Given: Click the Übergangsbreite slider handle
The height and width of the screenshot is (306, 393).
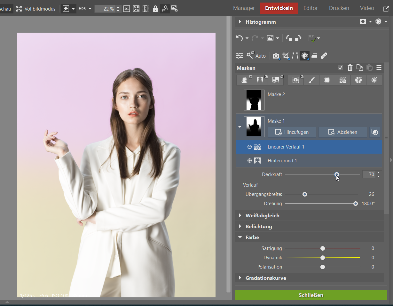Looking at the screenshot, I should (x=305, y=194).
